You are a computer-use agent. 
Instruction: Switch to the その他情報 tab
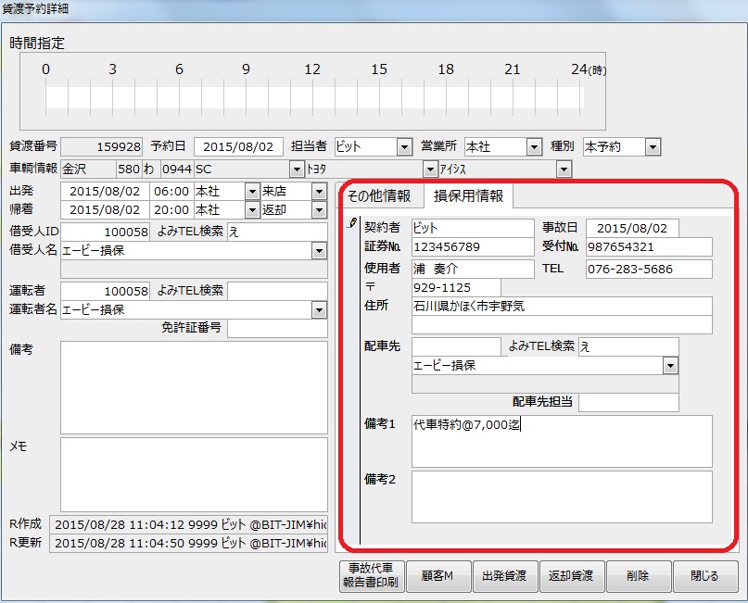pyautogui.click(x=378, y=196)
